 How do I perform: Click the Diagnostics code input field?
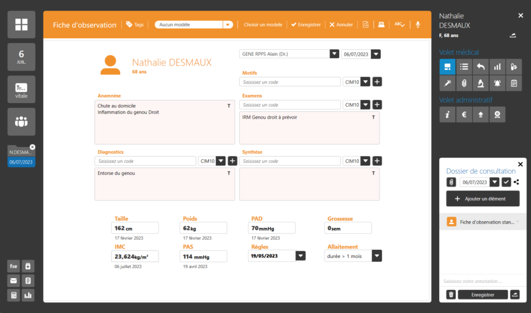145,161
